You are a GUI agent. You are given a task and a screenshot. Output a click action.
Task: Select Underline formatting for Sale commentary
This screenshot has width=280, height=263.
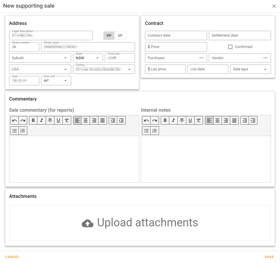click(58, 120)
